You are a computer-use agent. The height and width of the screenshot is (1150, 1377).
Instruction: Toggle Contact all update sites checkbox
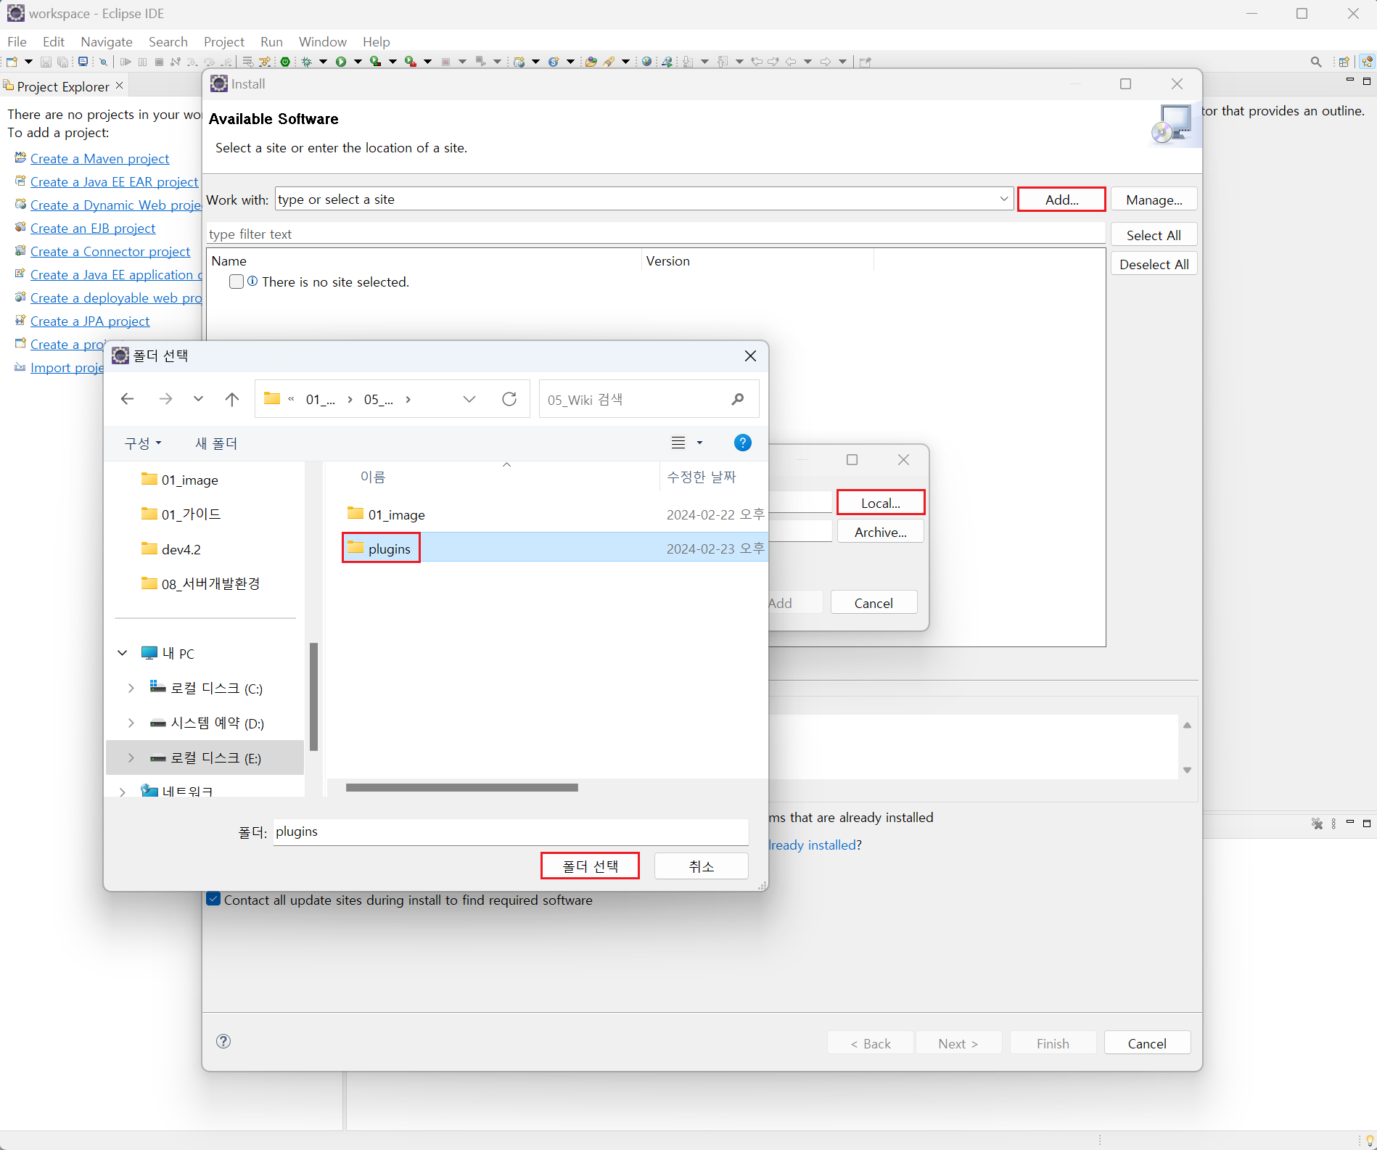(214, 900)
